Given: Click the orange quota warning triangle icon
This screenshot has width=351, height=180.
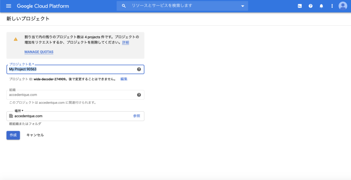Looking at the screenshot, I should (x=15, y=39).
